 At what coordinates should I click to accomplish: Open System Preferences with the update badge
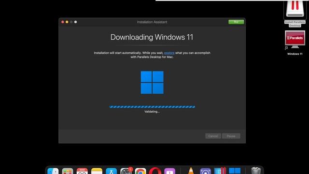(126, 171)
